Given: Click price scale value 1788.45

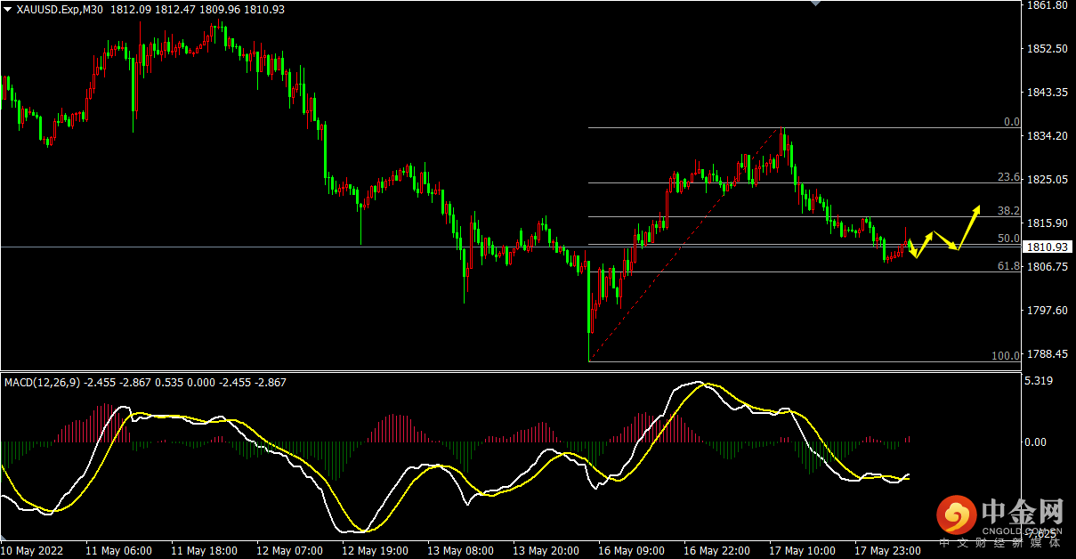Looking at the screenshot, I should 1047,353.
